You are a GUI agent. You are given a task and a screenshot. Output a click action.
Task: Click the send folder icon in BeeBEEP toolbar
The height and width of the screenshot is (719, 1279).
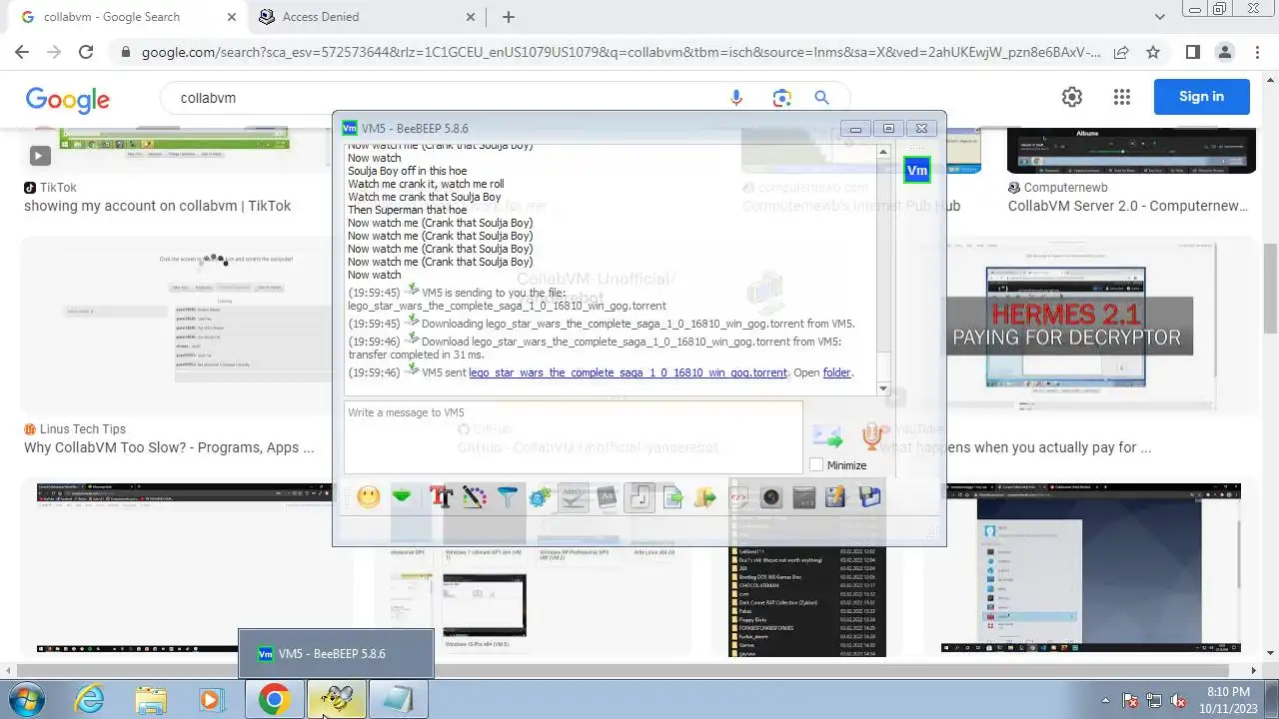705,496
